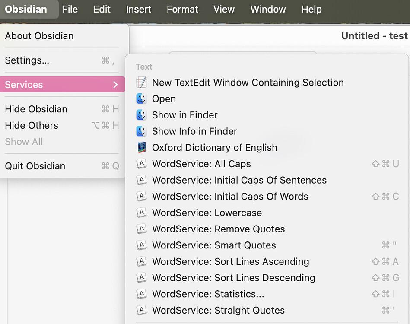This screenshot has height=324, width=410.
Task: Quit Obsidian from the app menu
Action: coord(35,166)
